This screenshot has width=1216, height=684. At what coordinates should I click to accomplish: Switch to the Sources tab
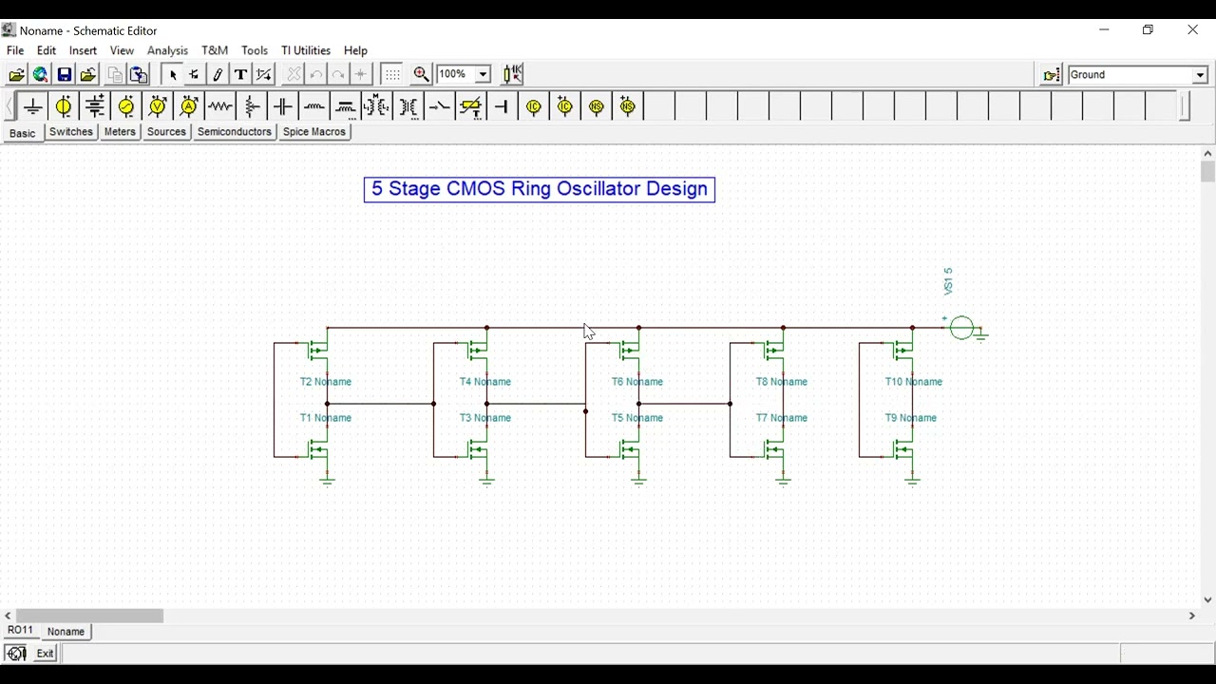coord(166,132)
